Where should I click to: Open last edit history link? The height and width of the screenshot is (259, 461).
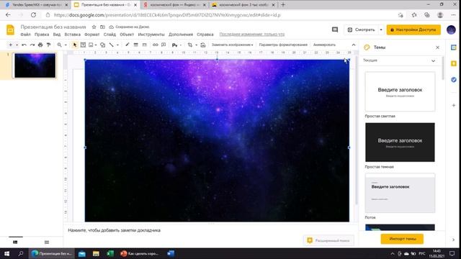[252, 35]
